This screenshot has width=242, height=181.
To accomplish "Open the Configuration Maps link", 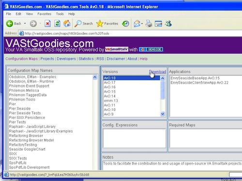I will tap(21, 59).
